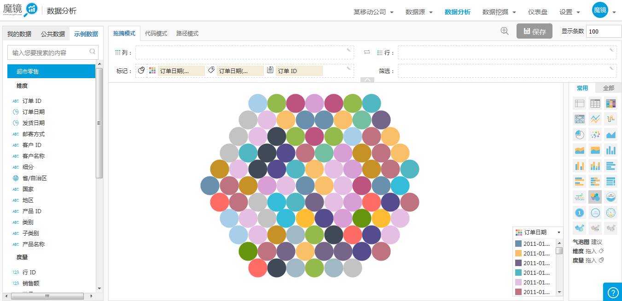The height and width of the screenshot is (301, 622).
Task: Switch to 代码模式 tab
Action: pyautogui.click(x=156, y=34)
